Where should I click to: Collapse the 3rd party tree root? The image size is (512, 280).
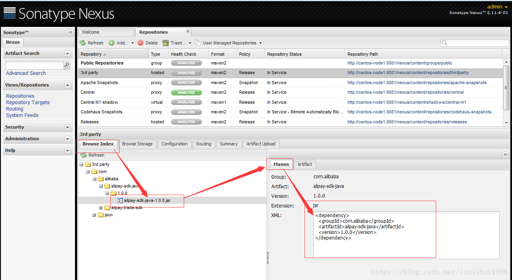(x=81, y=164)
